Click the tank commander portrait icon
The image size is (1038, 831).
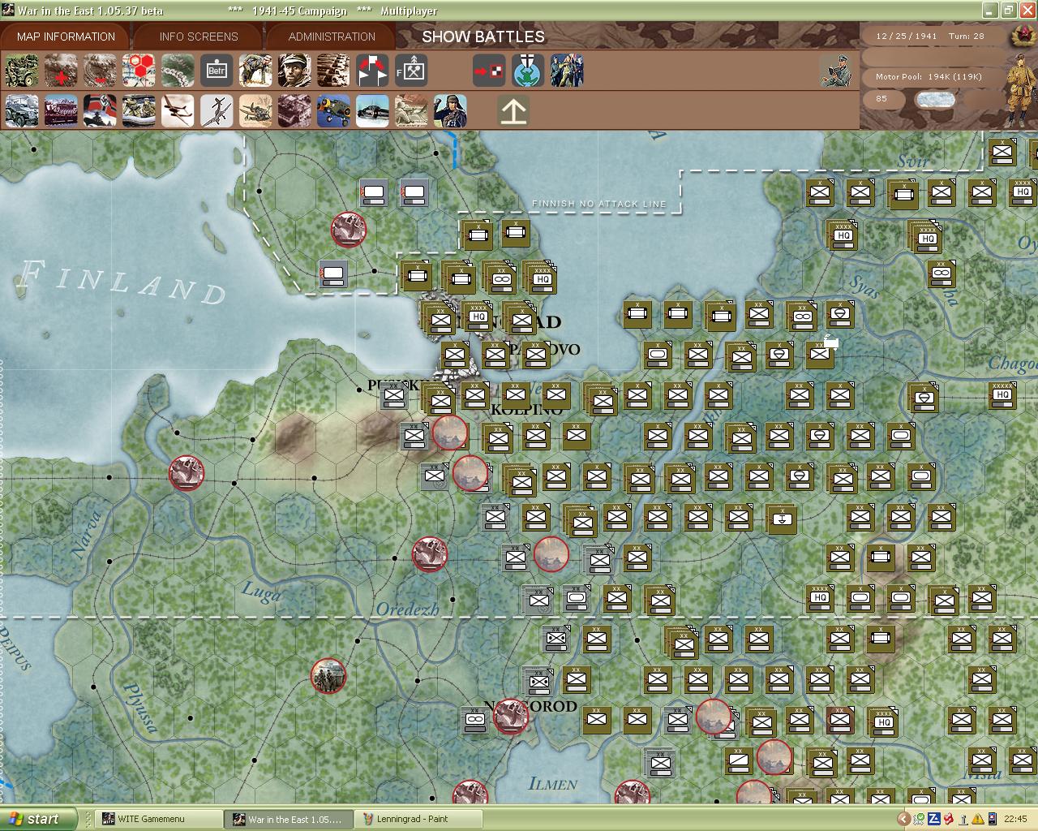pyautogui.click(x=450, y=111)
